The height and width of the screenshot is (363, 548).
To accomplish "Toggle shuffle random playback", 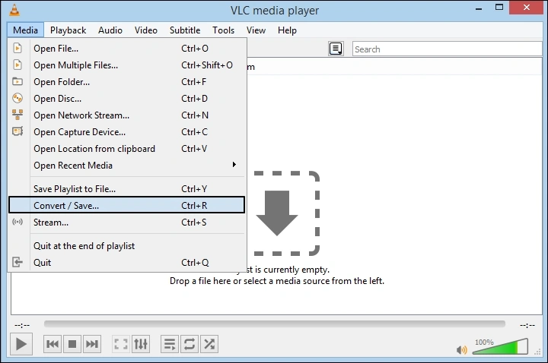I will click(x=209, y=344).
